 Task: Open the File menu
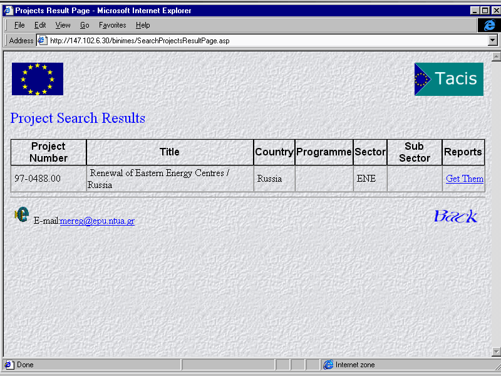[19, 25]
